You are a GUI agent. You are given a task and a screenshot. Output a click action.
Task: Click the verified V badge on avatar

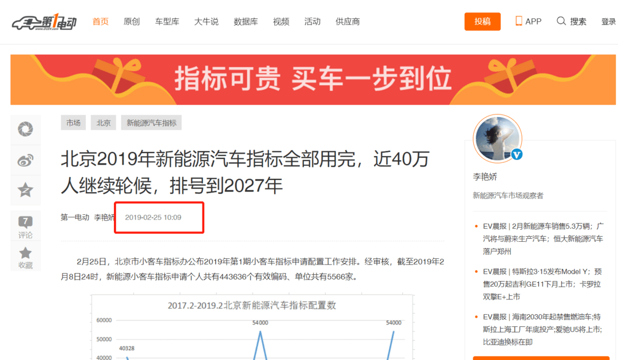(x=517, y=155)
